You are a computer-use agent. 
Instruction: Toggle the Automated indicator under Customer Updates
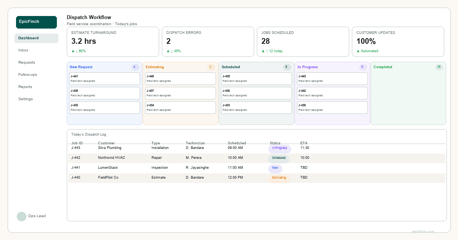click(368, 51)
